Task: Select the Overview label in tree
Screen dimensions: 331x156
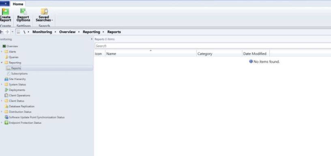Action: [x=12, y=46]
